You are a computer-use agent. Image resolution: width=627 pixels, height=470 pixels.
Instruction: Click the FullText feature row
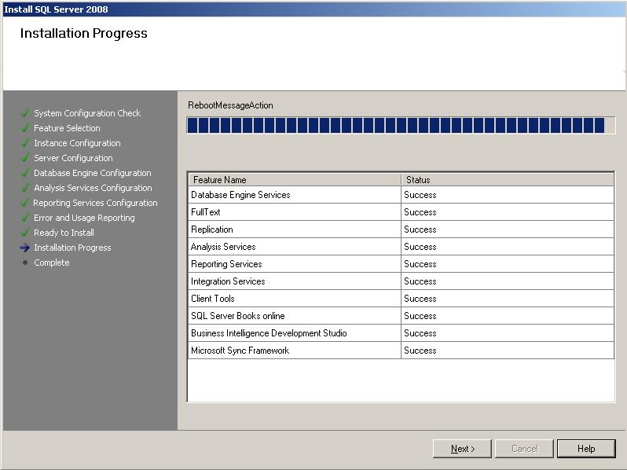click(401, 212)
